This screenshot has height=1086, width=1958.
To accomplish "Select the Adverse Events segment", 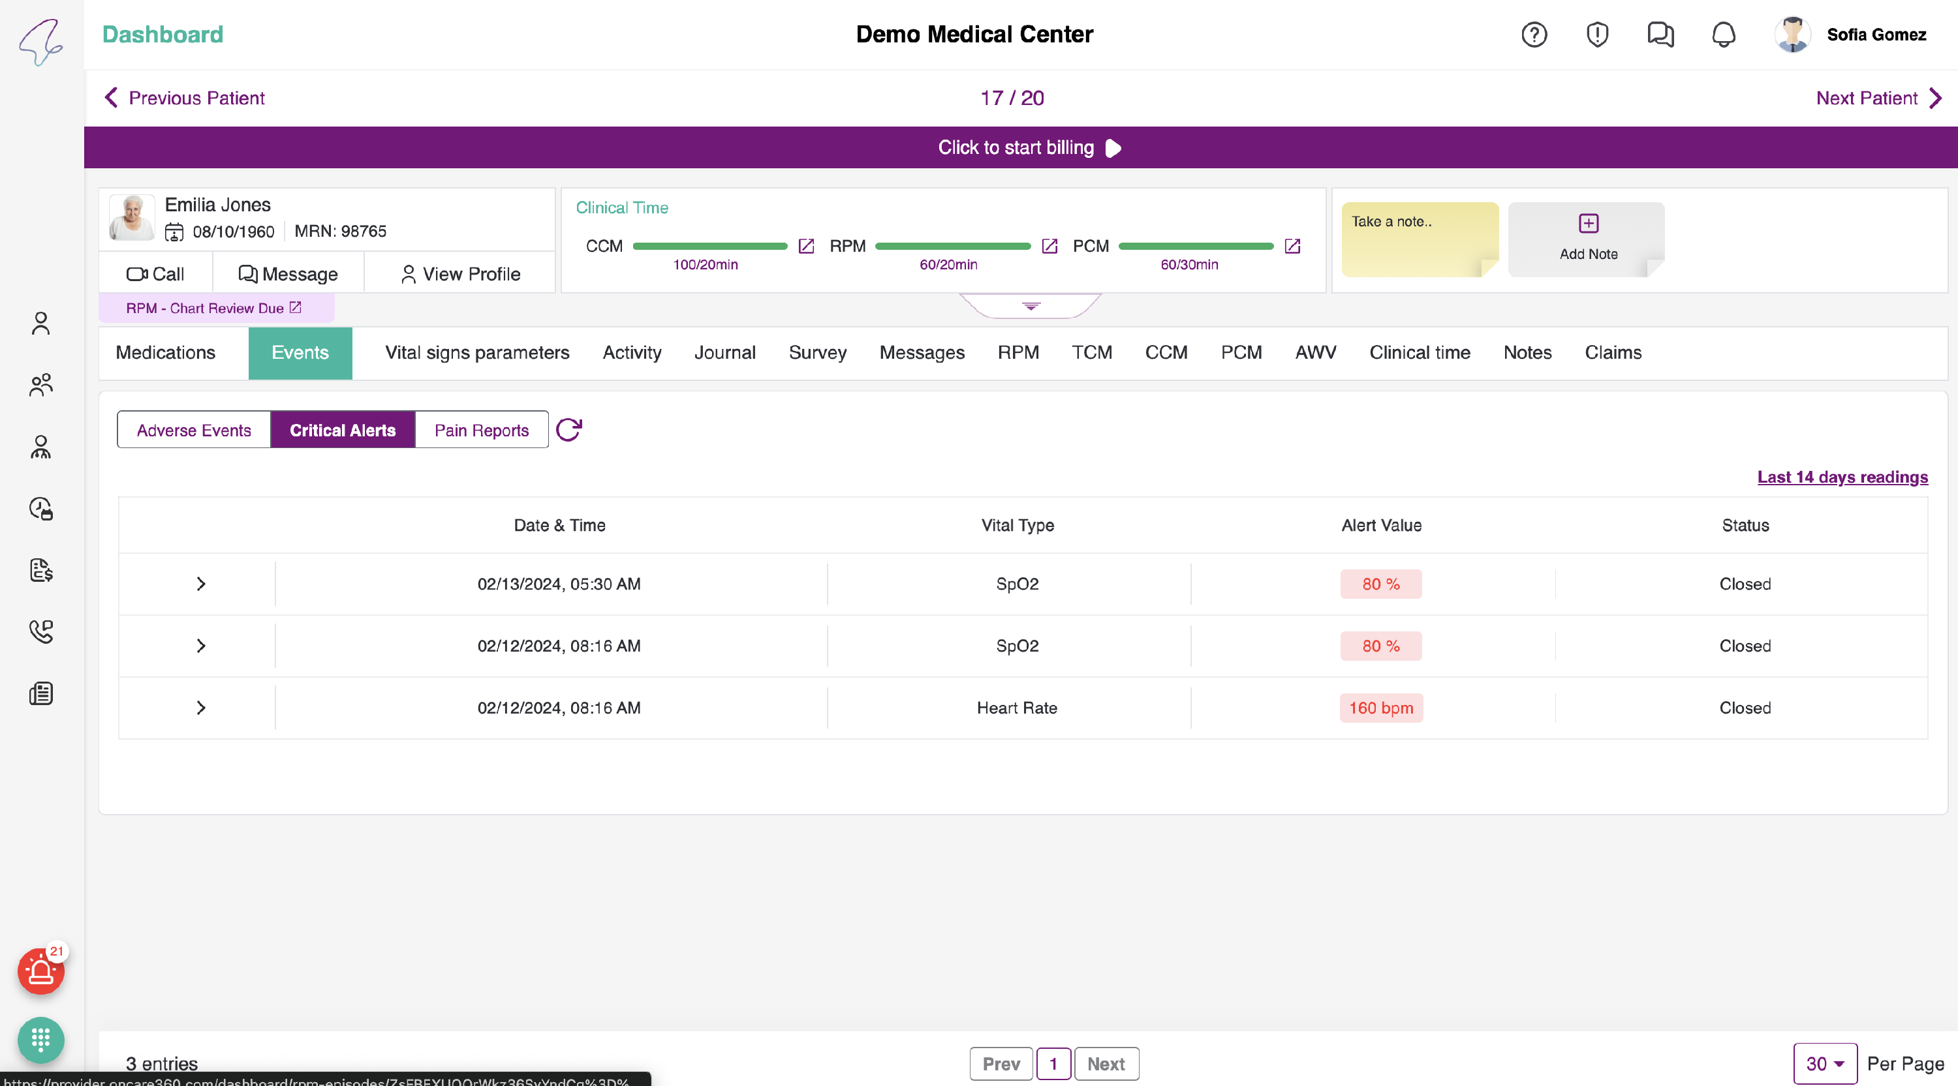I will click(x=194, y=430).
